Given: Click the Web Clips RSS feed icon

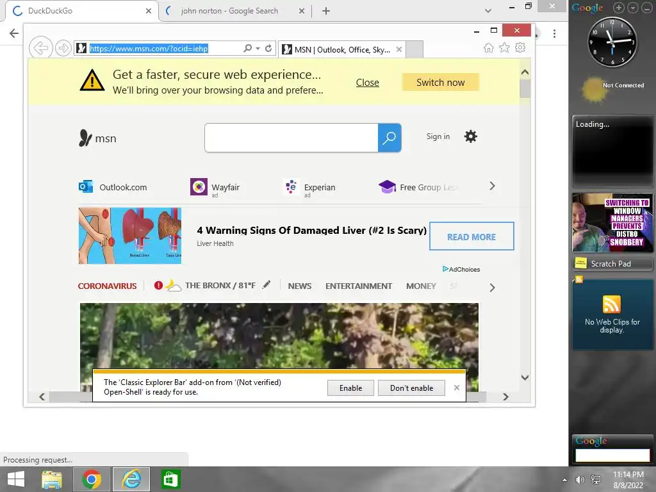Looking at the screenshot, I should 612,304.
